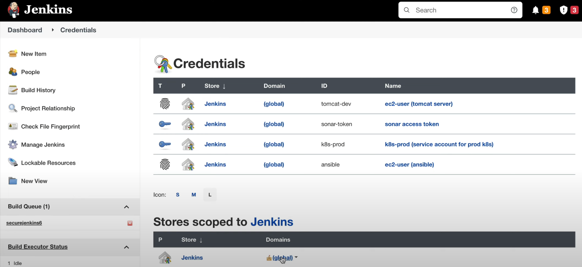This screenshot has height=267, width=582.
Task: Click Jenkins store link in Stores table
Action: [x=192, y=258]
